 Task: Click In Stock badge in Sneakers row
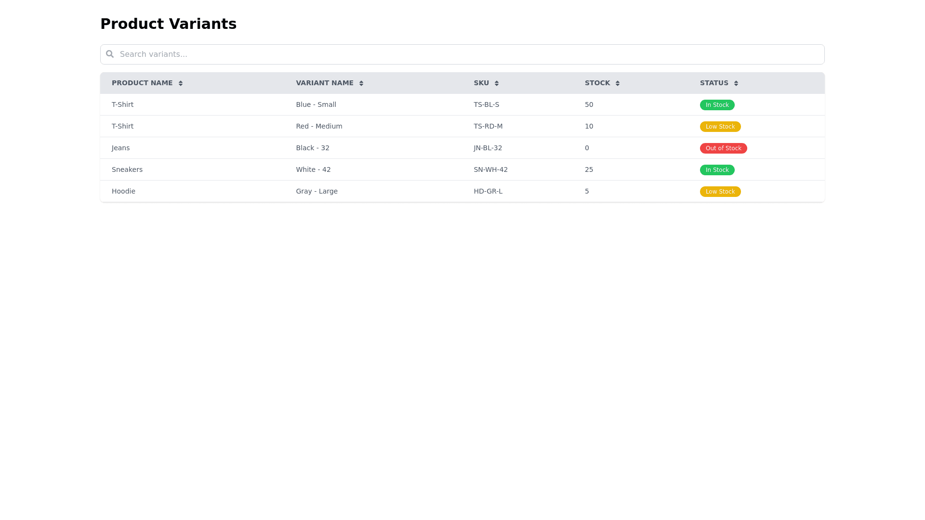(x=717, y=170)
